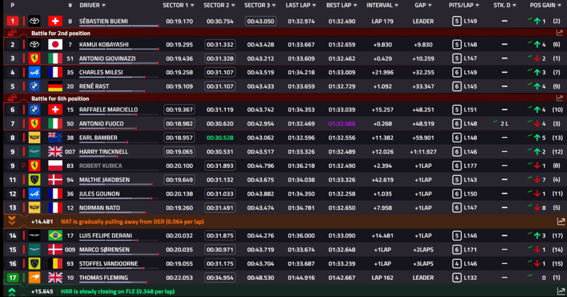Select driver name THOMAS FLEMING

[104, 278]
